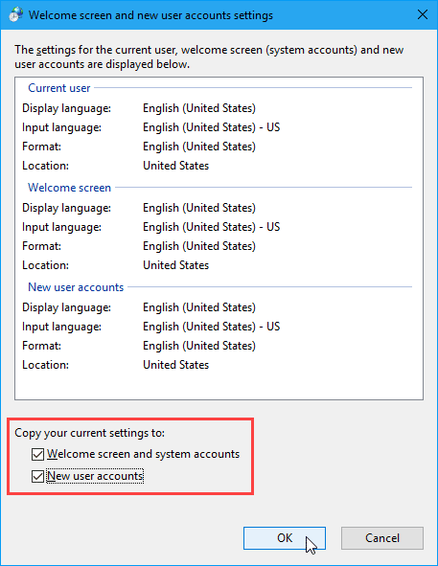Screen dimensions: 438x566
Task: Click Current user Display language value
Action: coord(199,108)
